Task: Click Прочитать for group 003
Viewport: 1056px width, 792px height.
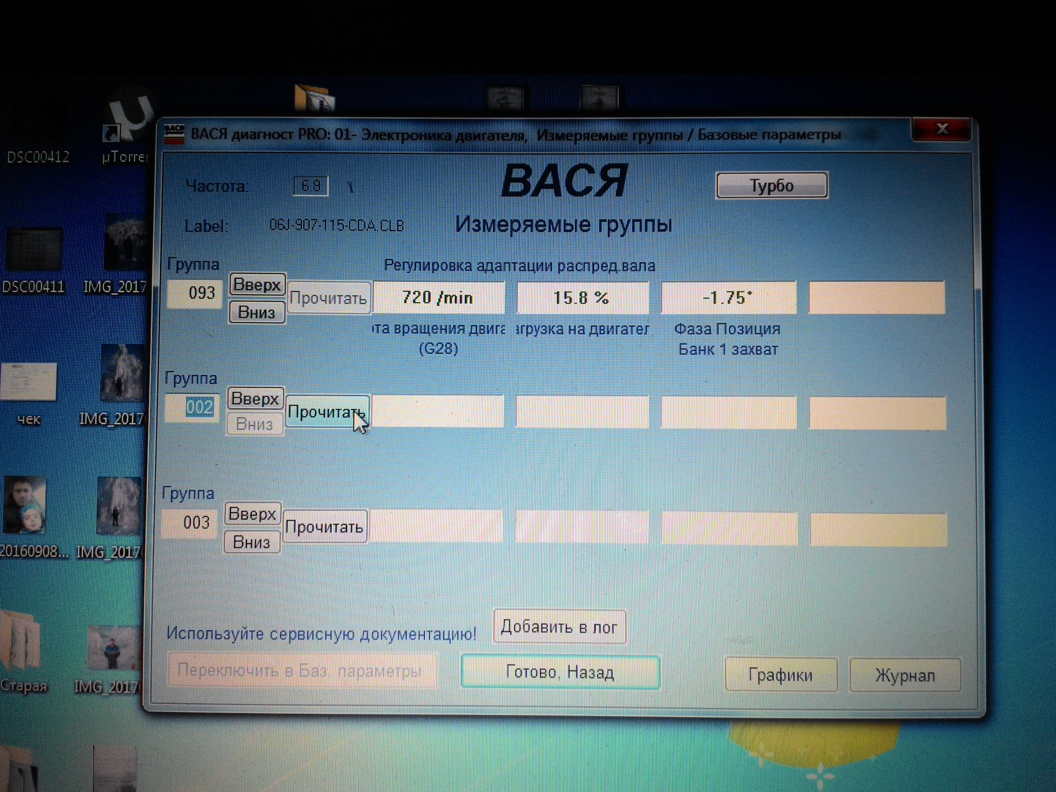Action: 324,527
